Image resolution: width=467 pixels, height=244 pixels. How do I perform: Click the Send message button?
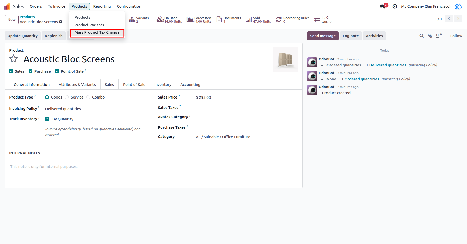pos(323,36)
